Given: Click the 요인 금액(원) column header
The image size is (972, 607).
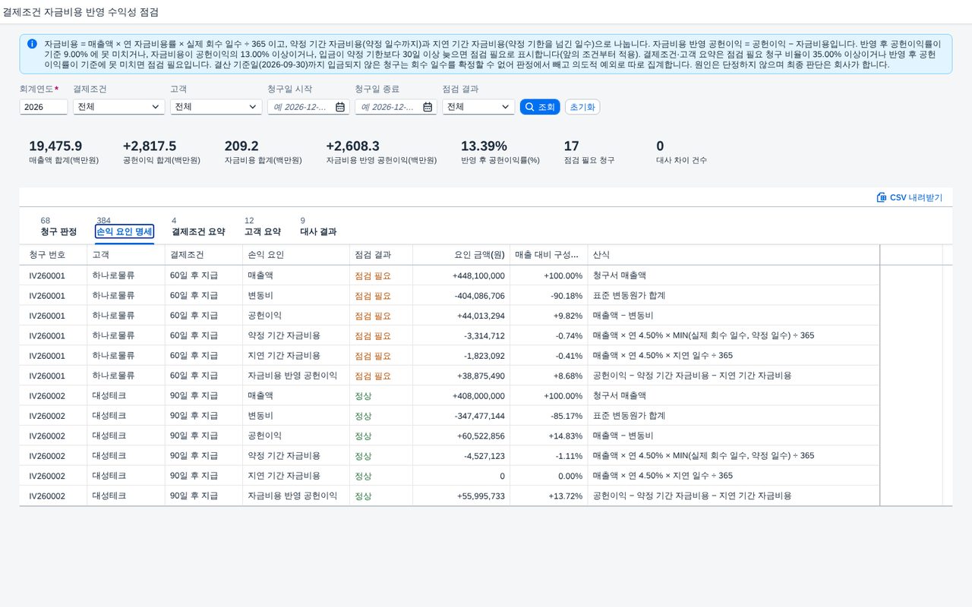Looking at the screenshot, I should click(x=461, y=255).
